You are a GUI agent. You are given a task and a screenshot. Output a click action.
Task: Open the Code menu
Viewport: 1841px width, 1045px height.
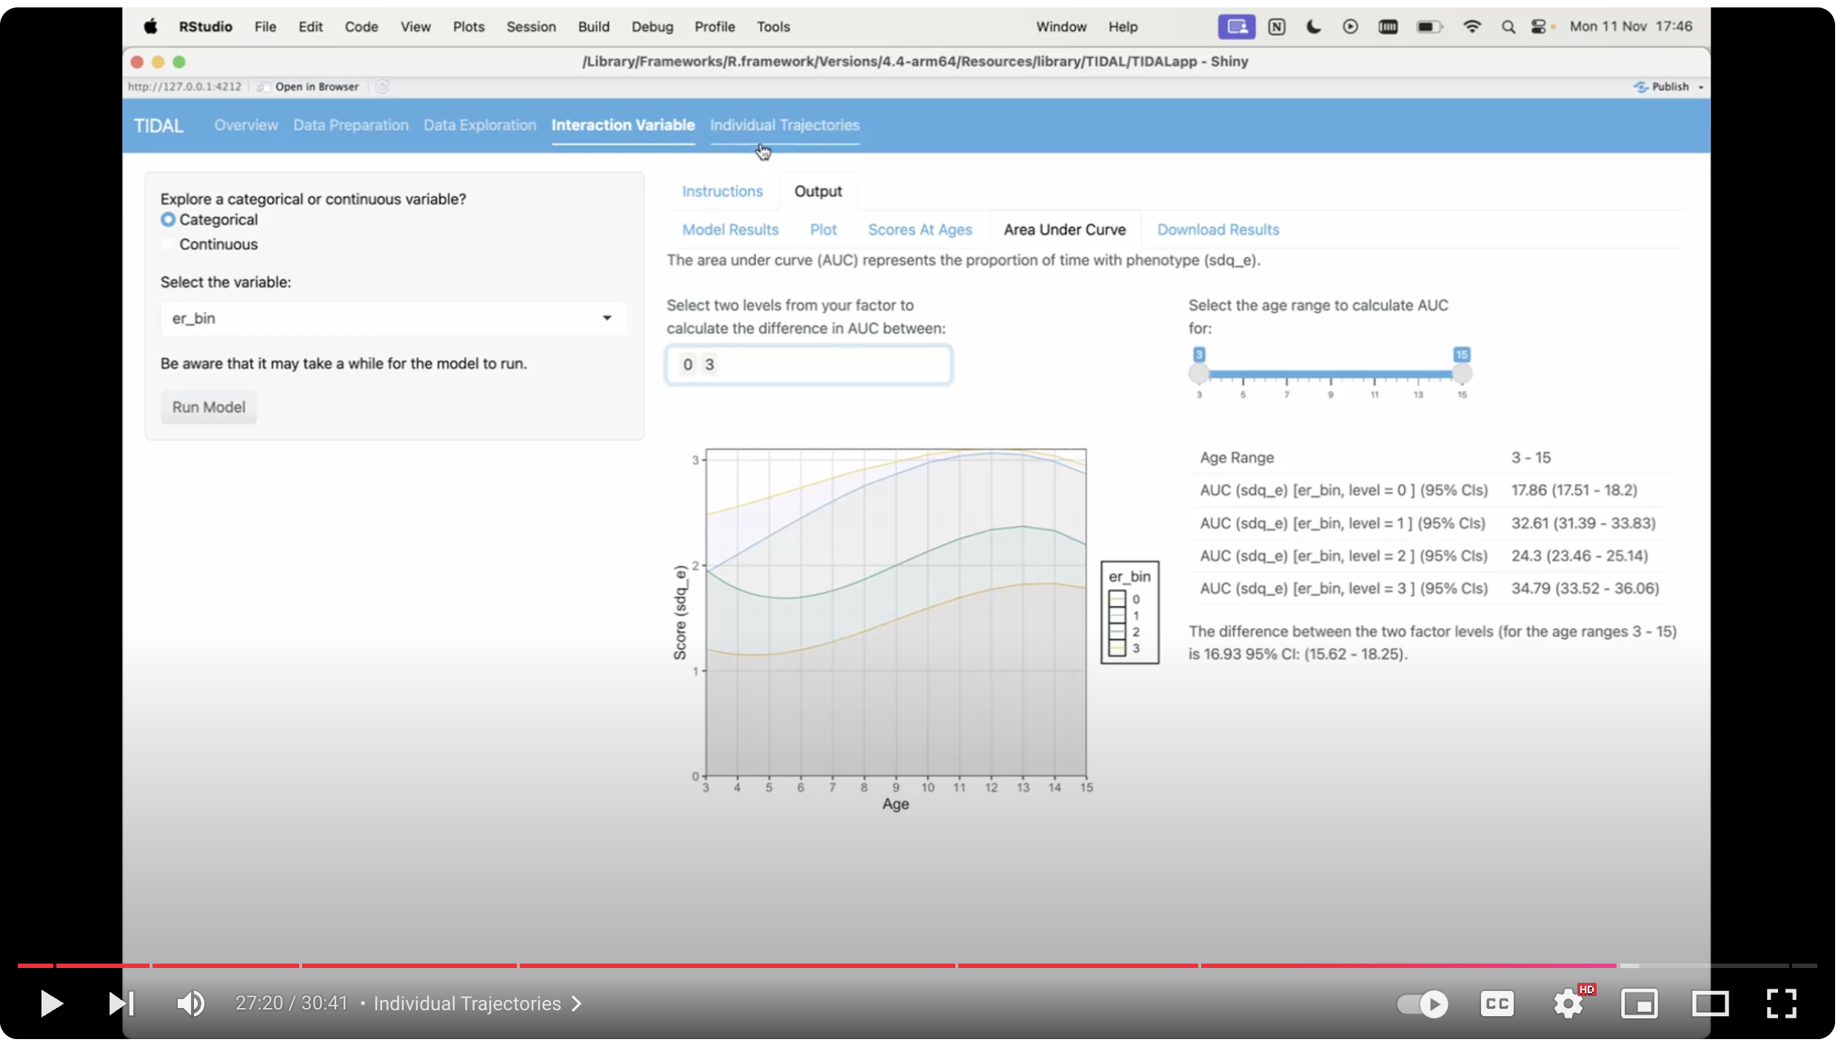tap(361, 27)
